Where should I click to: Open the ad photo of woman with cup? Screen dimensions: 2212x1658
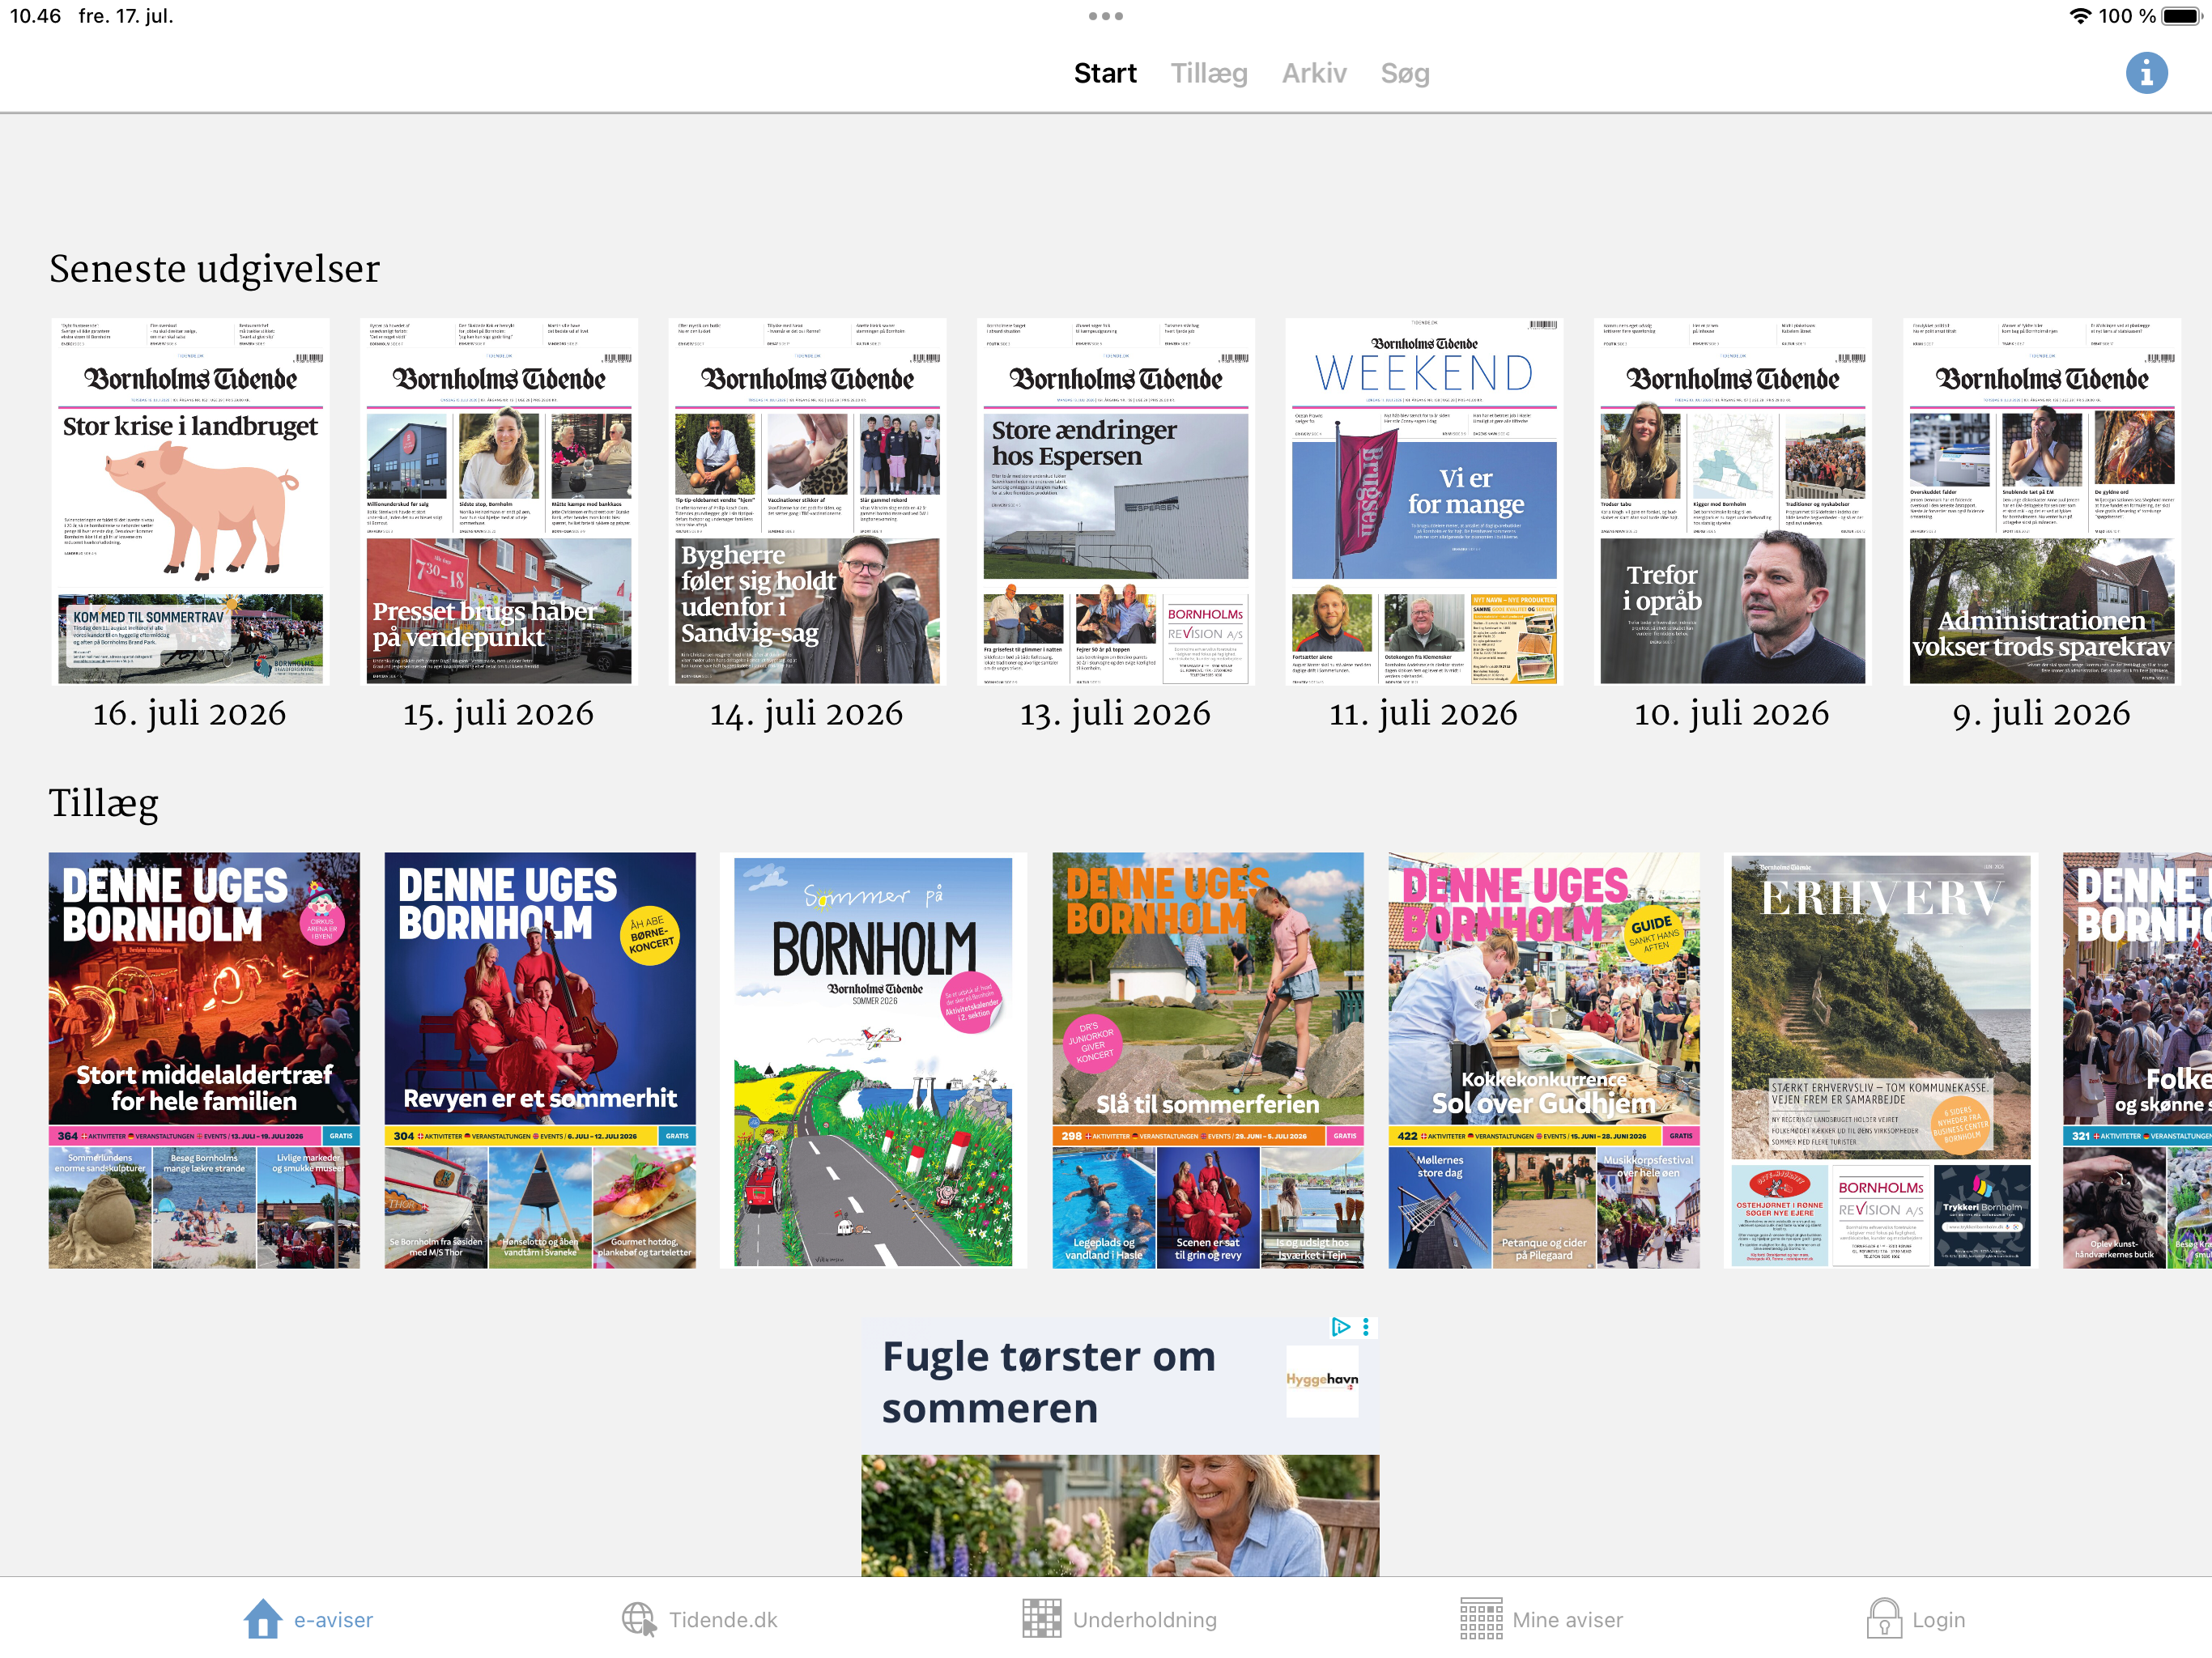1120,1515
